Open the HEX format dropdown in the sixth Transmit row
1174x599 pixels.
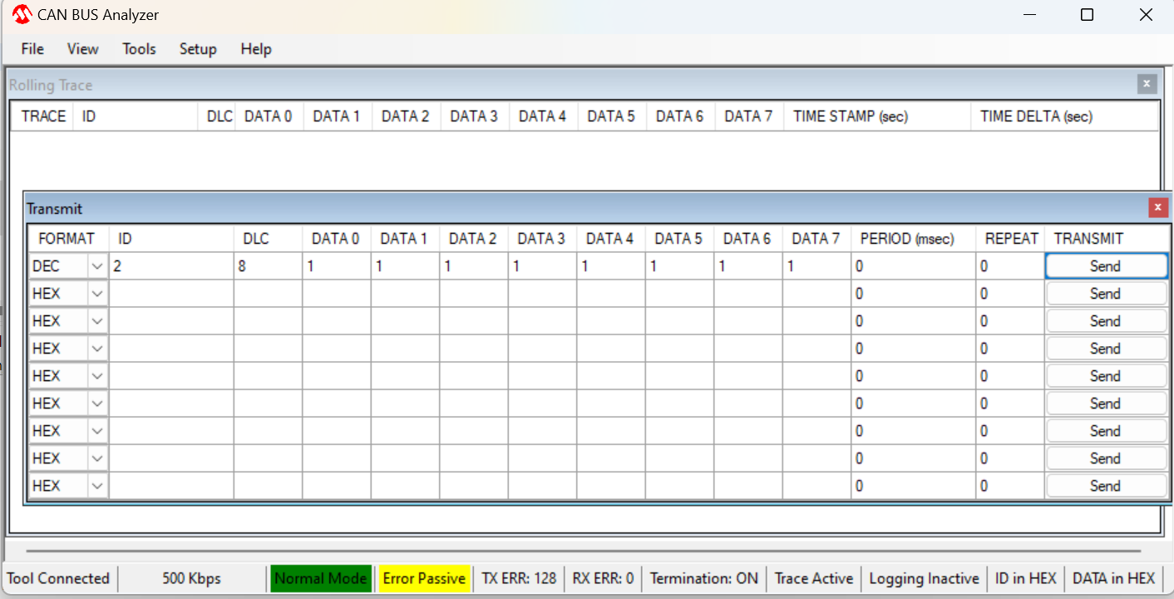97,403
